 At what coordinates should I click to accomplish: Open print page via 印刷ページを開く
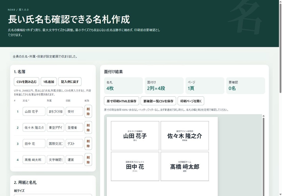191,101
